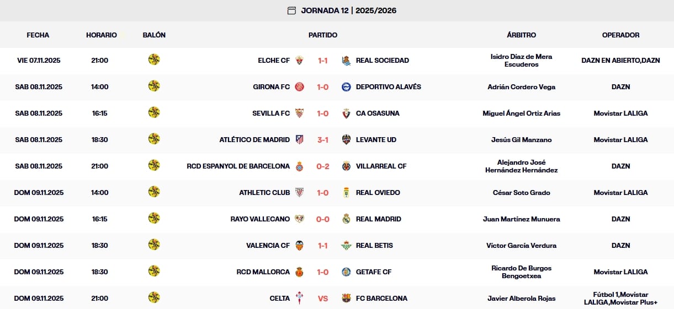Click the calendar icon beside Jornada 12
674x309 pixels.
(291, 10)
